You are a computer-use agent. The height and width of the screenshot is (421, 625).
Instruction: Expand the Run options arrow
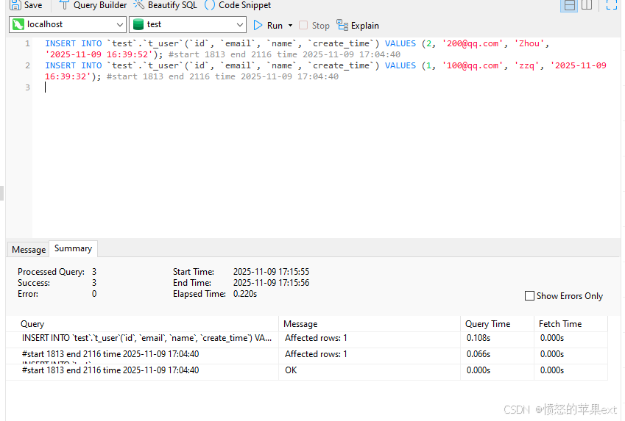pos(290,26)
